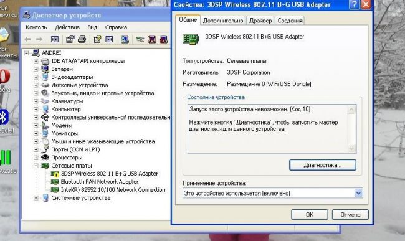Expand IDE ATA/ATAPI контроллеры node
This screenshot has width=405, height=241.
36,61
